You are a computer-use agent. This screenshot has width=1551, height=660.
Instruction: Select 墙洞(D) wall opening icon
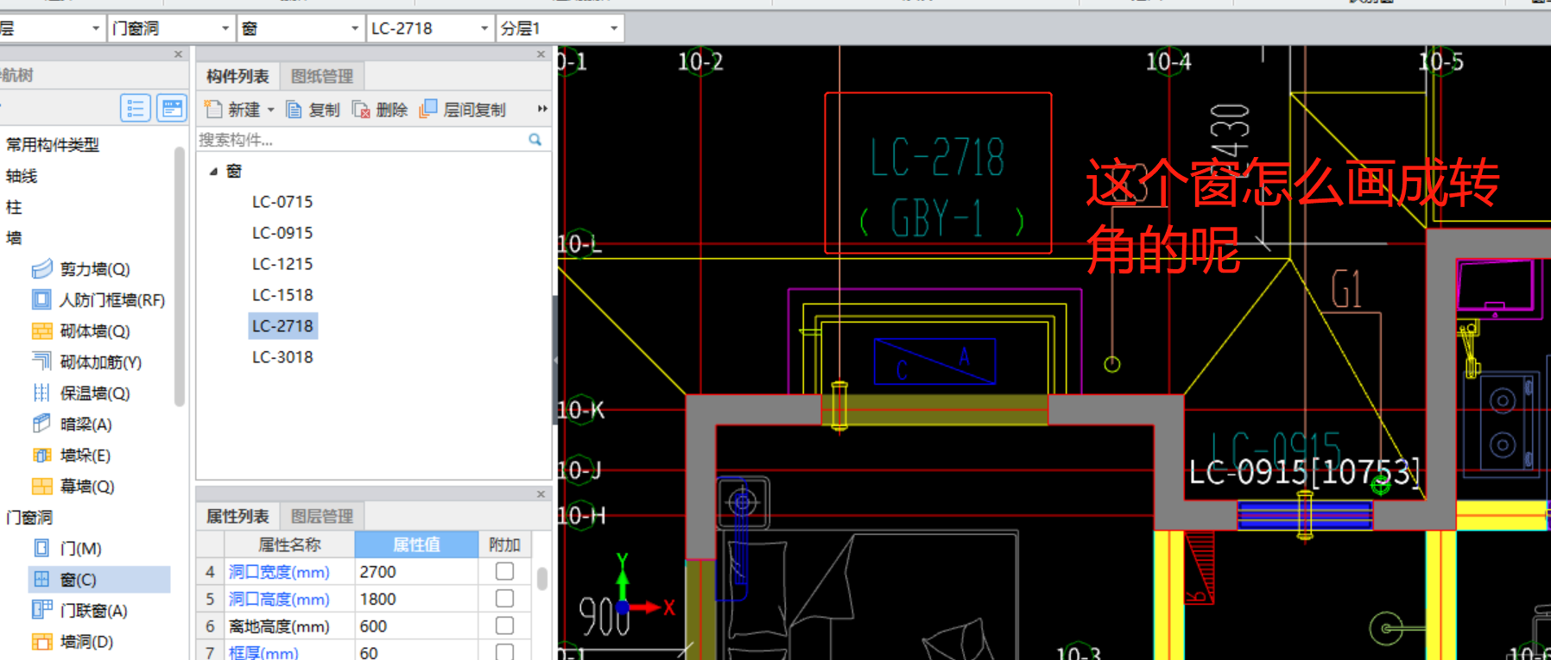pyautogui.click(x=41, y=641)
